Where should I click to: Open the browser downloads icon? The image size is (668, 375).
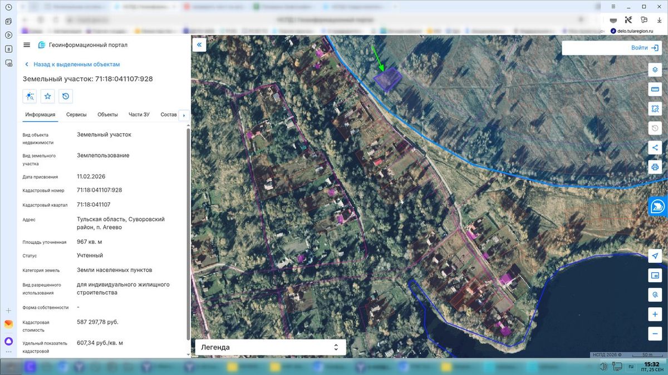pyautogui.click(x=659, y=20)
